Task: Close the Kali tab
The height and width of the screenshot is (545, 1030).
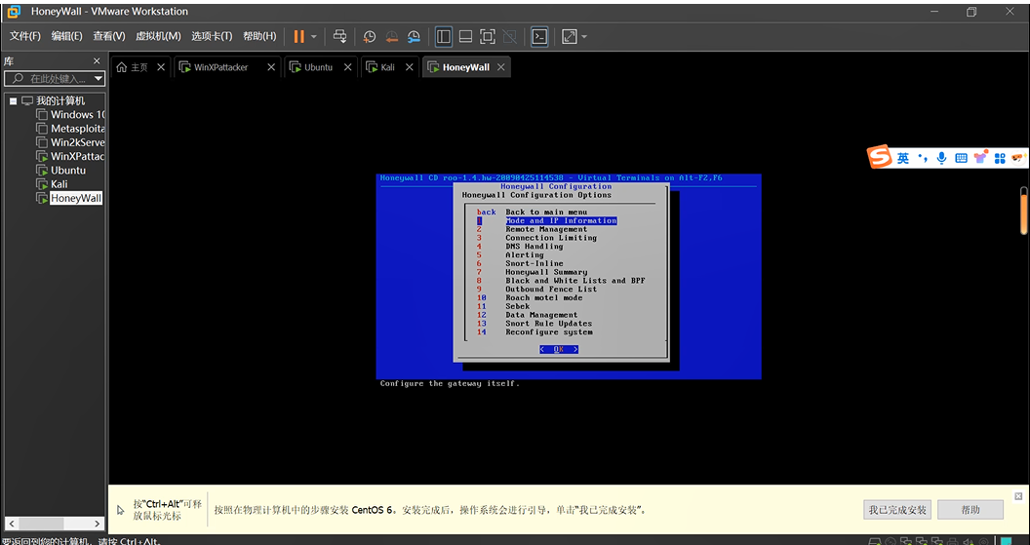Action: (x=409, y=67)
